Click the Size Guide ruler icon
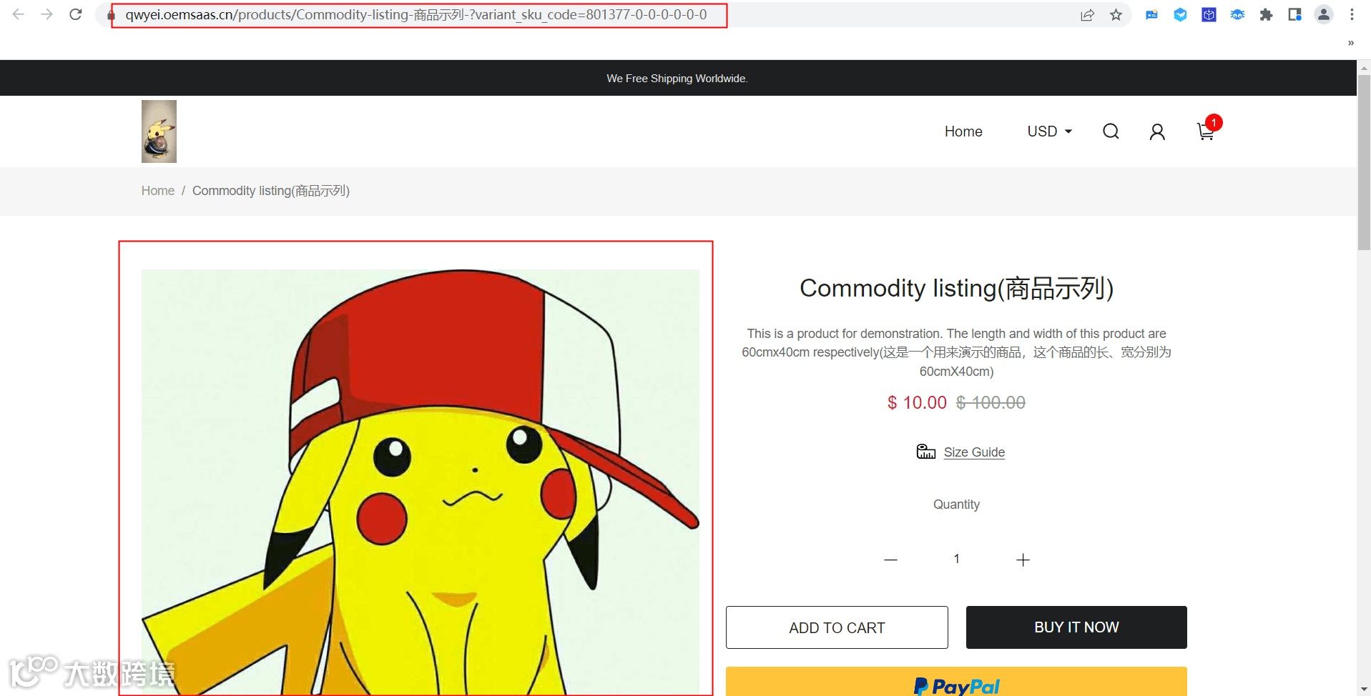Image resolution: width=1371 pixels, height=696 pixels. click(x=926, y=452)
